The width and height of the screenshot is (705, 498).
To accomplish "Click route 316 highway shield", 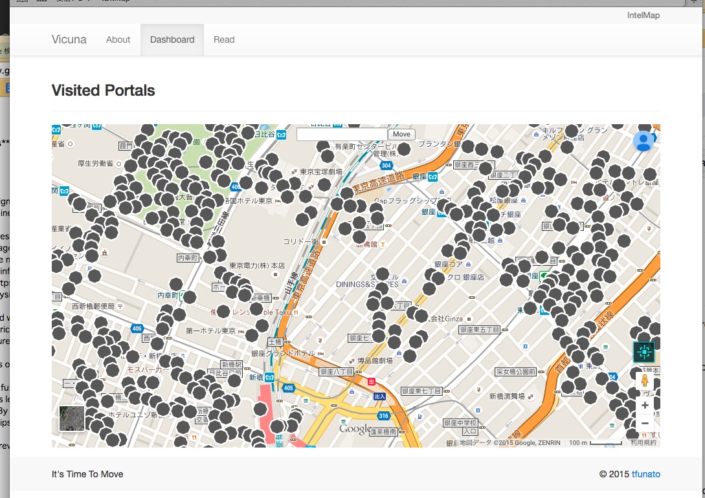I will pyautogui.click(x=383, y=415).
